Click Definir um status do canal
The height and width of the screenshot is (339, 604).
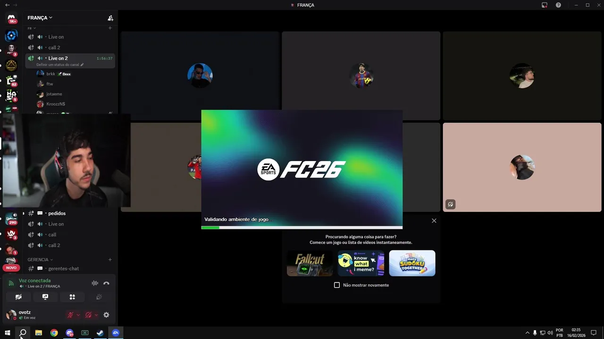pos(58,65)
